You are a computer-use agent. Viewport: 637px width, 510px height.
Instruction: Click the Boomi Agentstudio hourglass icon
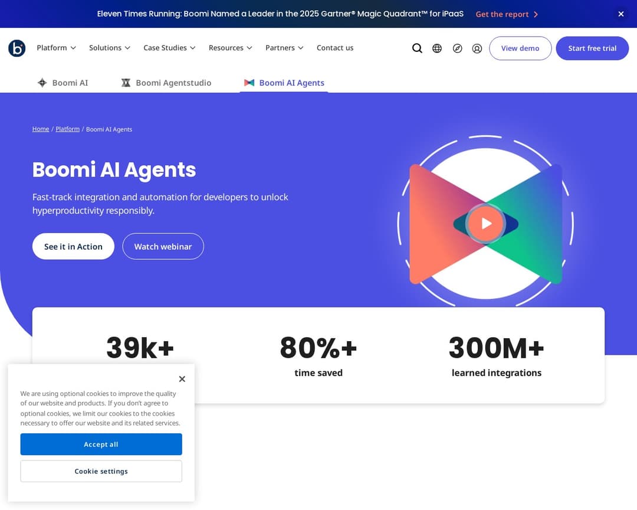[126, 83]
